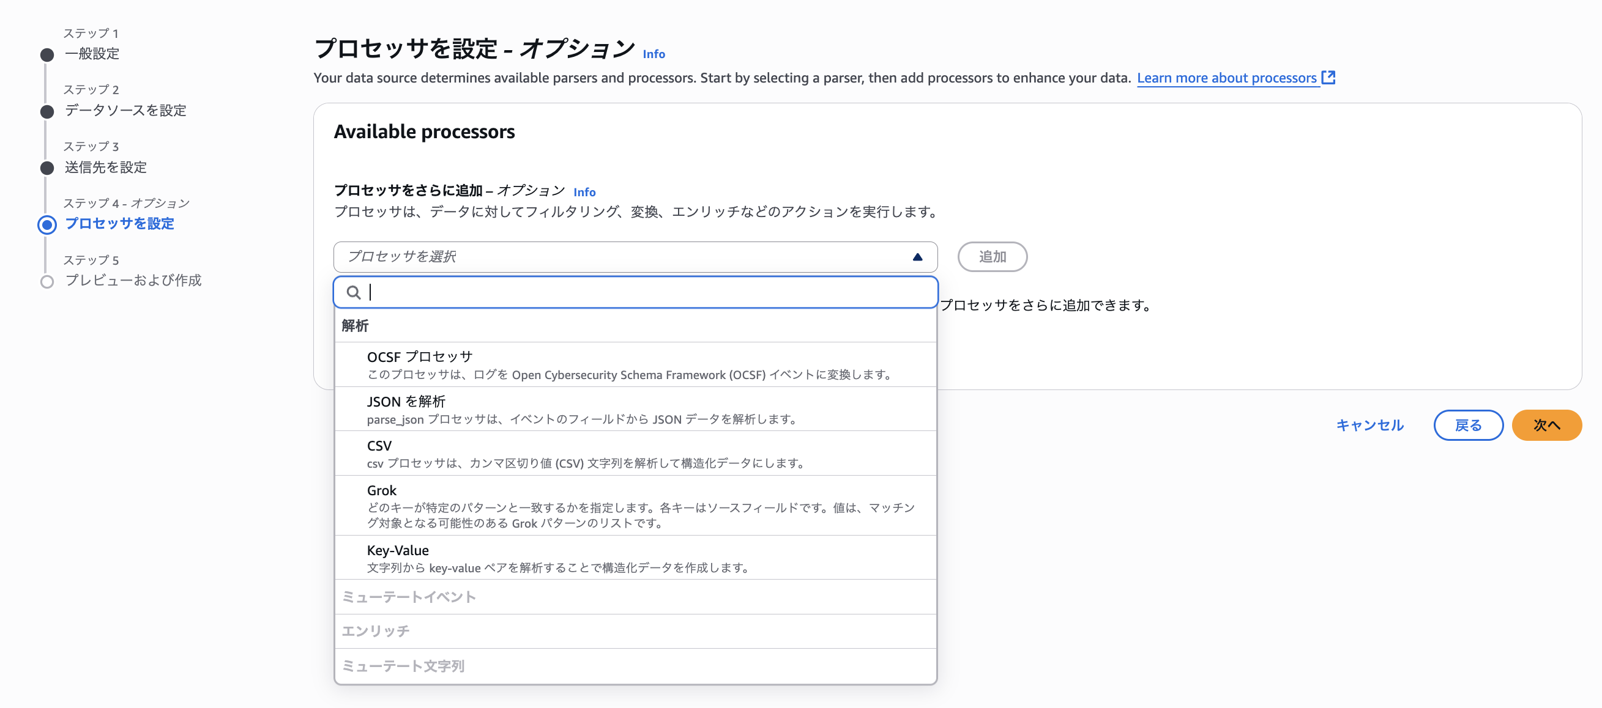
Task: Click the filled radio indicator for プロセッサを設定
Action: pyautogui.click(x=47, y=224)
